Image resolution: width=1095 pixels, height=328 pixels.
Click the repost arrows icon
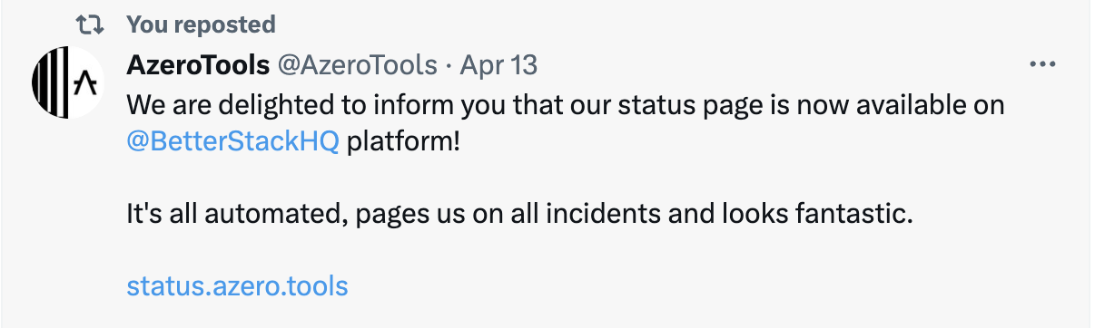point(90,24)
